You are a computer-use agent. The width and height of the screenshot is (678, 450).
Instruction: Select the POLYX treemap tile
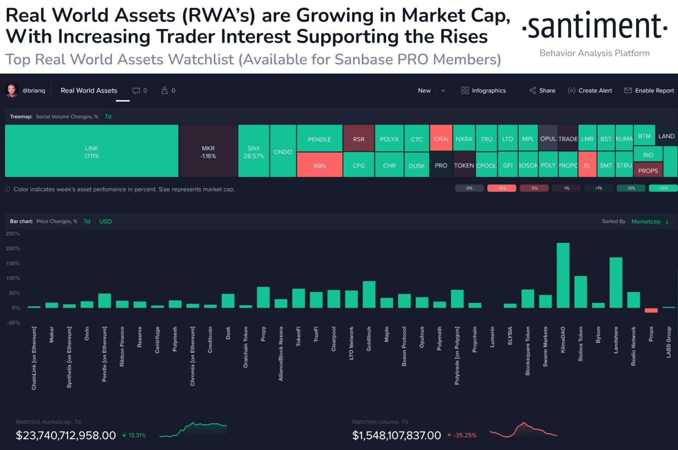tap(389, 138)
